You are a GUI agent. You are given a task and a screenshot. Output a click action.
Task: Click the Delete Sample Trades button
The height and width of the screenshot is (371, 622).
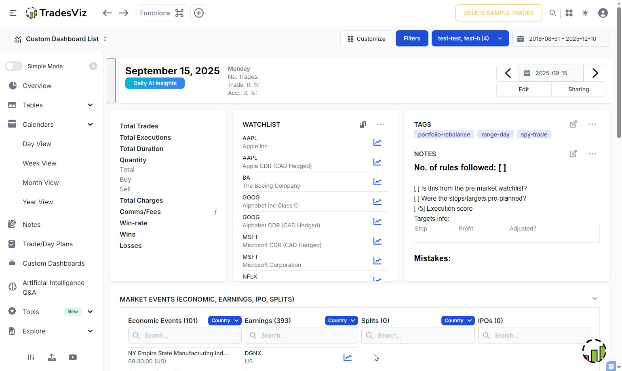point(499,13)
